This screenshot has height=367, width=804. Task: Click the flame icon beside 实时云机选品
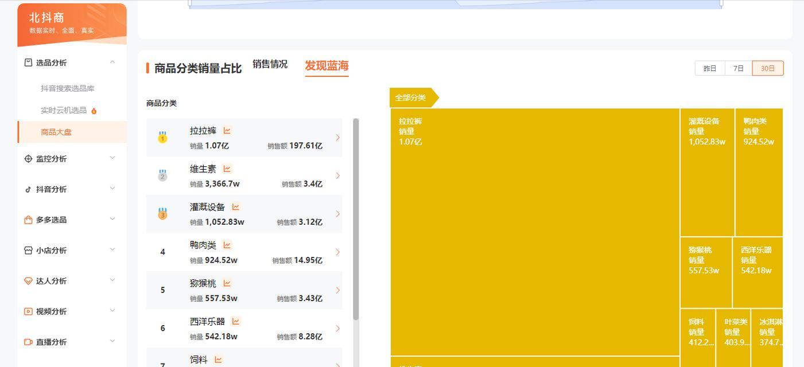click(x=94, y=111)
